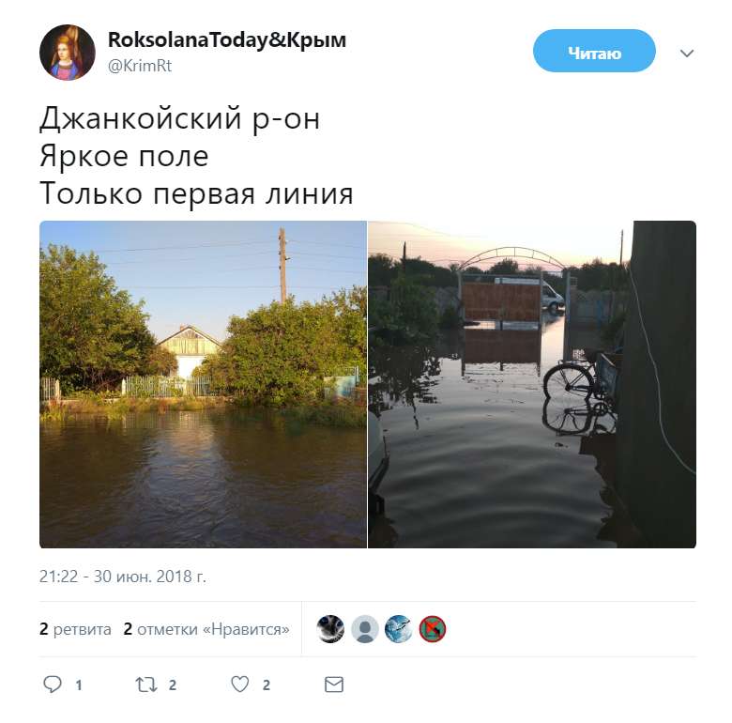View the 2 ретвита list
Screen dimensions: 732x723
[76, 629]
